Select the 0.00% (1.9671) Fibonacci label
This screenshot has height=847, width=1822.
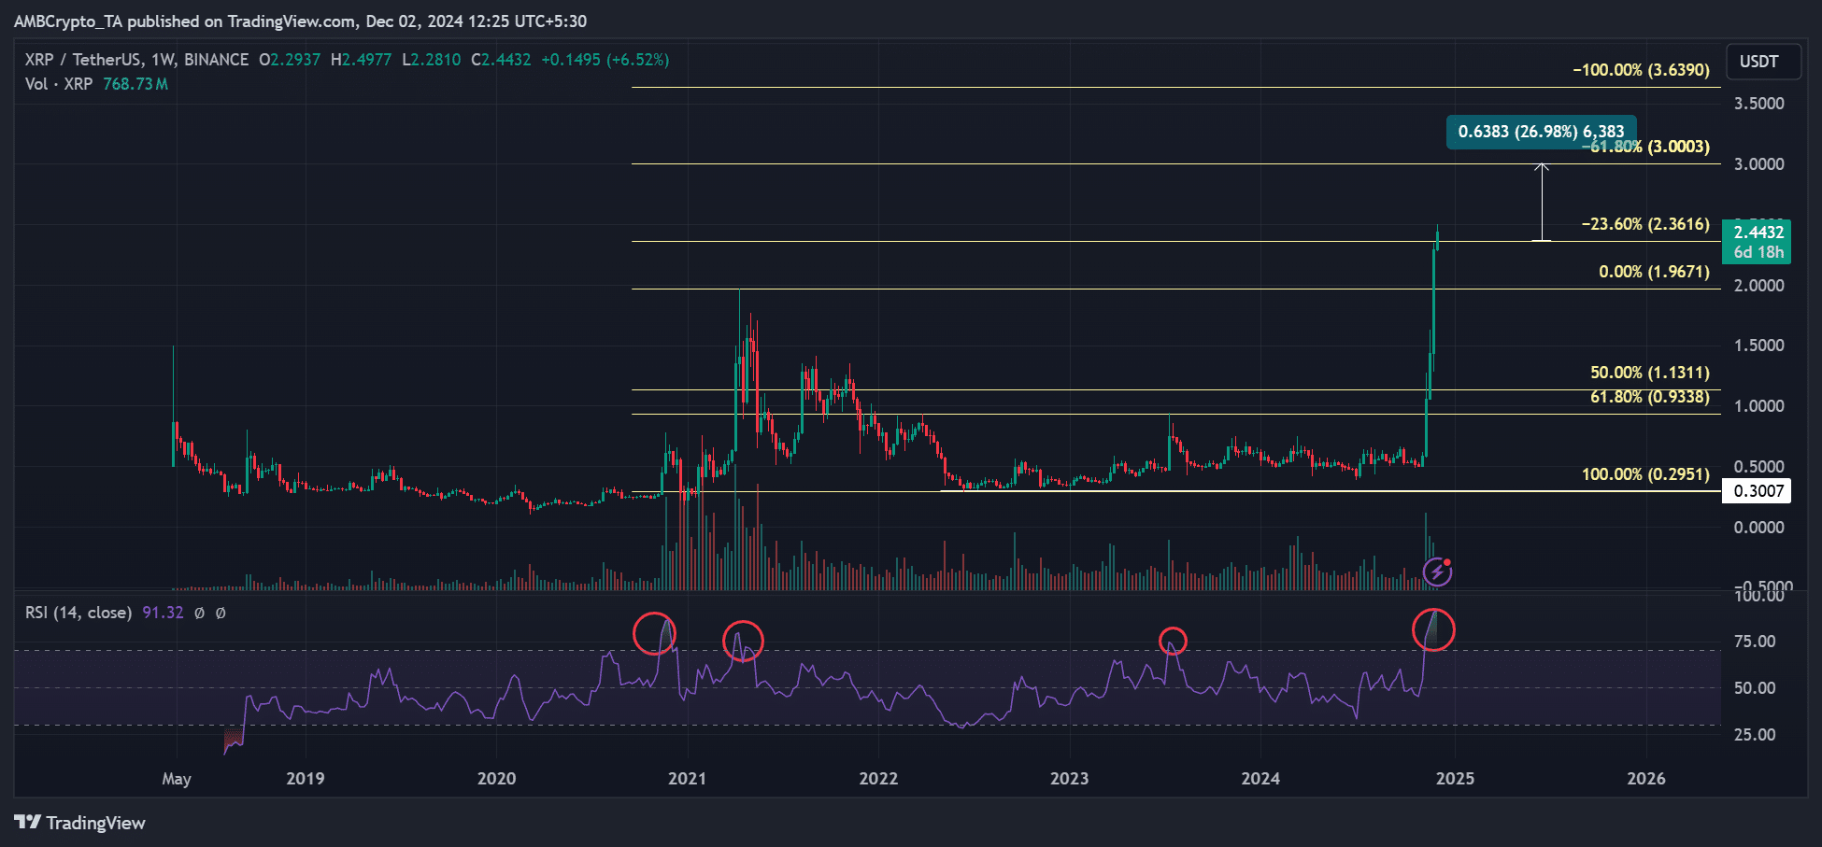point(1654,272)
